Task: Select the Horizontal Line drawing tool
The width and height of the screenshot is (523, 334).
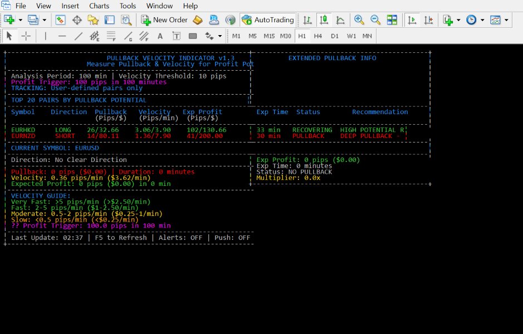Action: pos(62,36)
